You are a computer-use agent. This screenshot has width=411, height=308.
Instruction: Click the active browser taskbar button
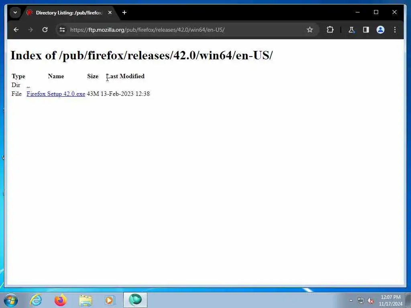[x=135, y=300]
